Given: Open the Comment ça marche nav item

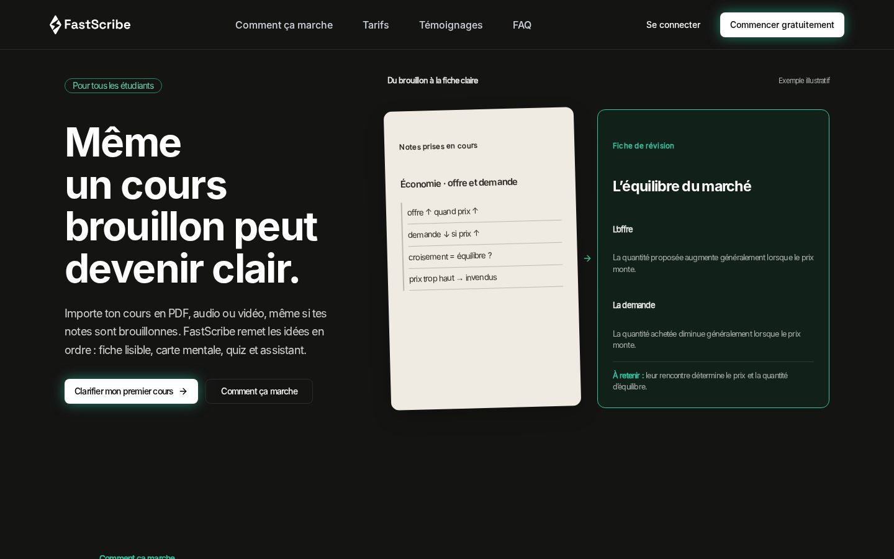Looking at the screenshot, I should coord(284,25).
